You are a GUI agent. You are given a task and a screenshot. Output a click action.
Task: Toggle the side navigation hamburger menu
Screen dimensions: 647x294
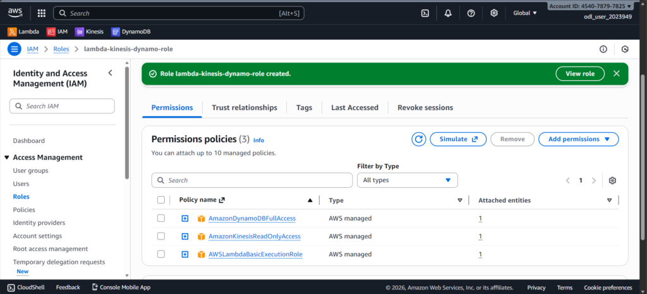(x=15, y=49)
